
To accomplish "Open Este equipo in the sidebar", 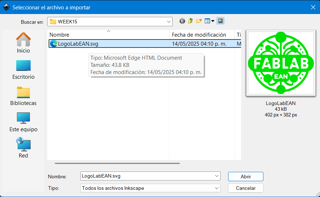I will [x=23, y=122].
